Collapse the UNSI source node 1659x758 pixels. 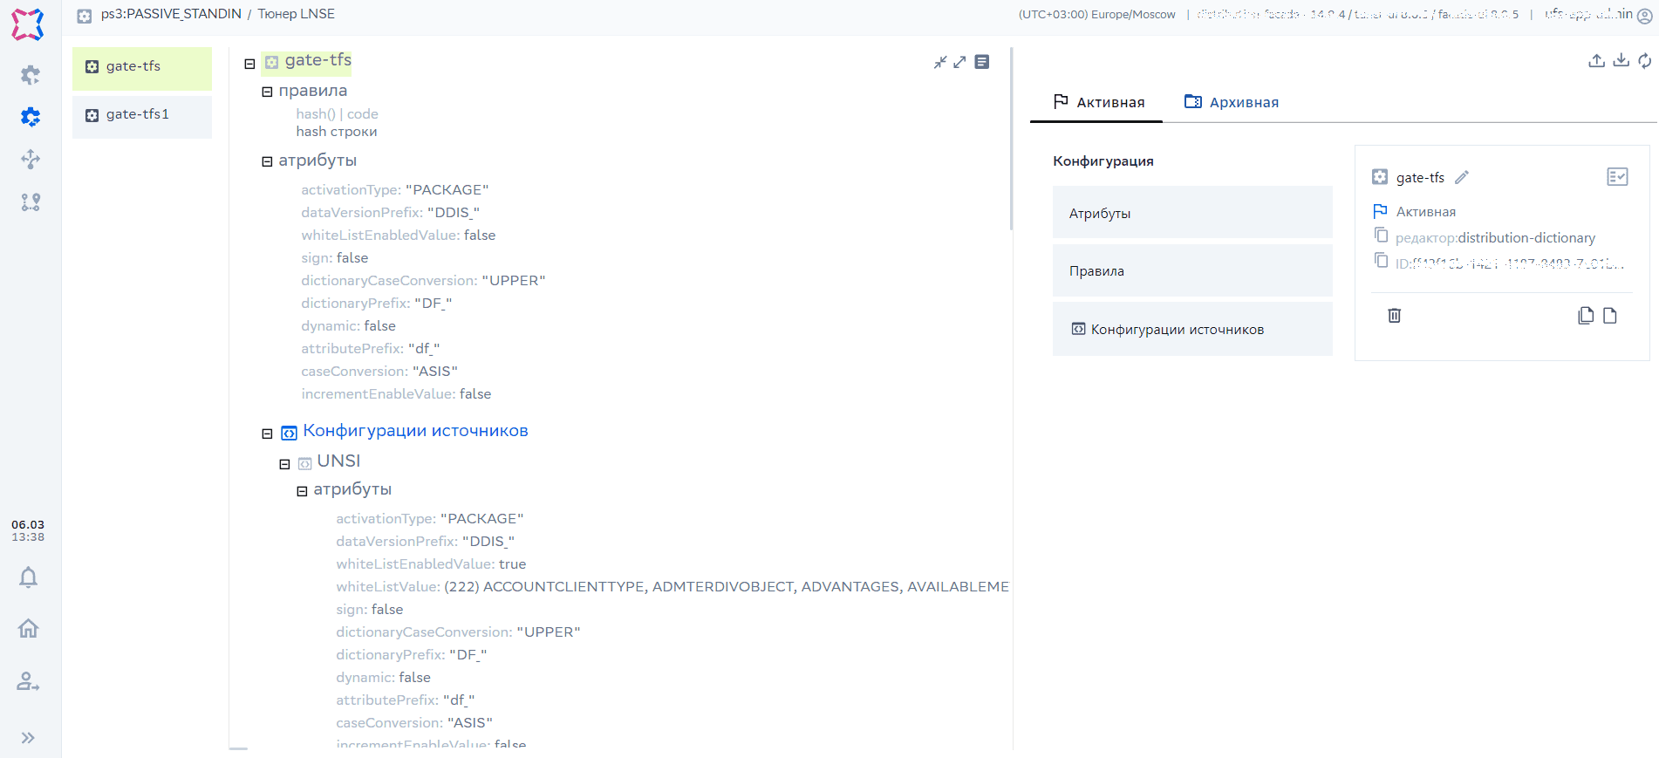pos(284,464)
